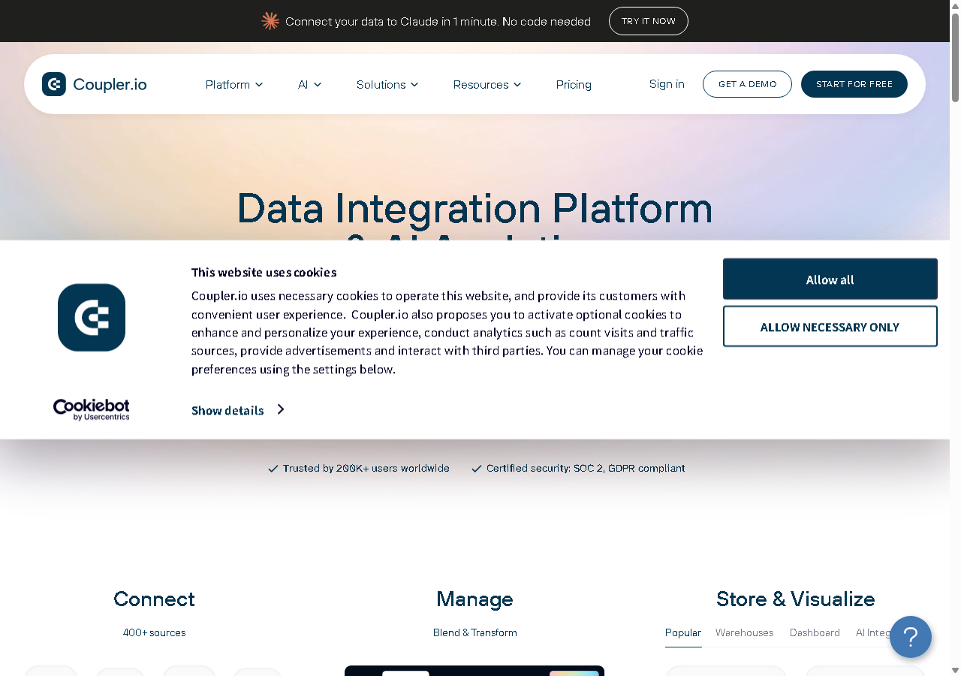Select the Dashboard tab
Image resolution: width=961 pixels, height=676 pixels.
pyautogui.click(x=815, y=632)
